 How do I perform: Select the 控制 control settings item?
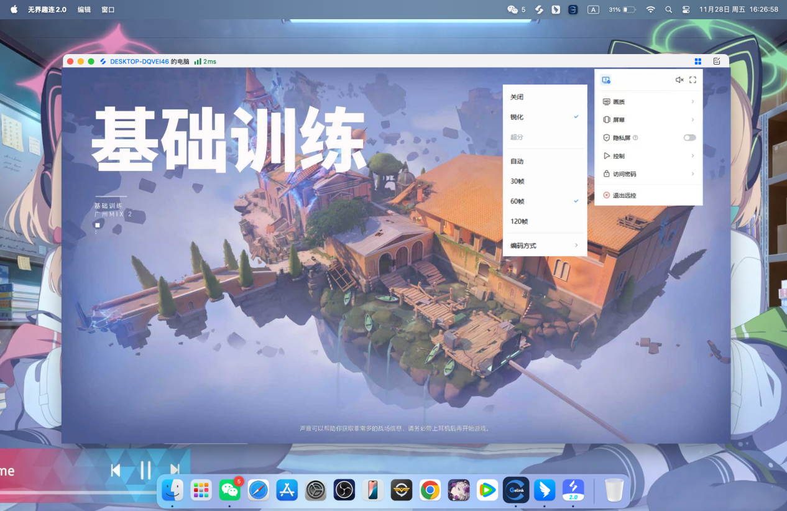(x=620, y=155)
